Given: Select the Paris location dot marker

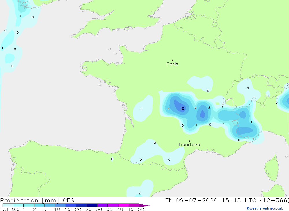Looking at the screenshot, I should [x=172, y=60].
